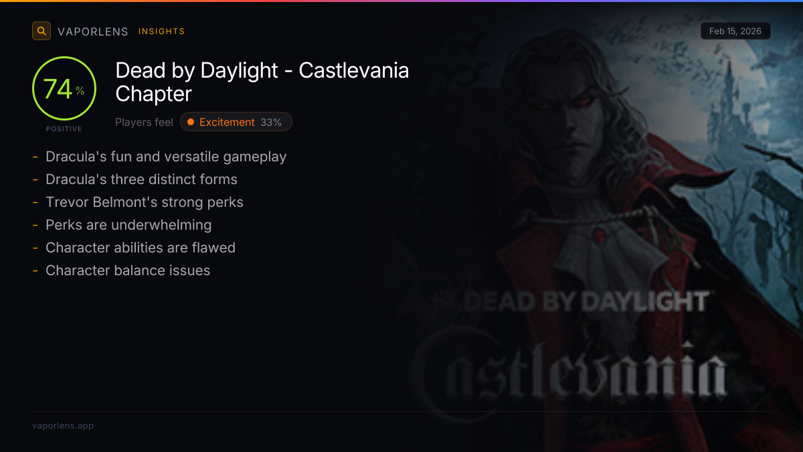Click the 74% positive score circle
Screen dimensions: 803x452
click(64, 89)
